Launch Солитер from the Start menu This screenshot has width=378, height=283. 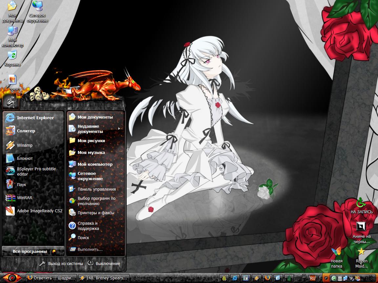(33, 131)
